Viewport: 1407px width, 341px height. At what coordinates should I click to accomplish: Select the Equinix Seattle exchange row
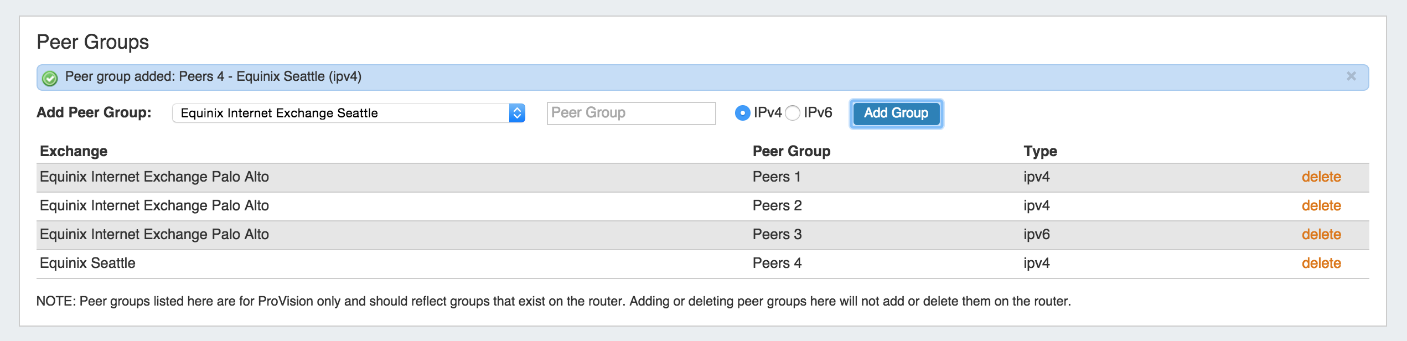point(87,263)
